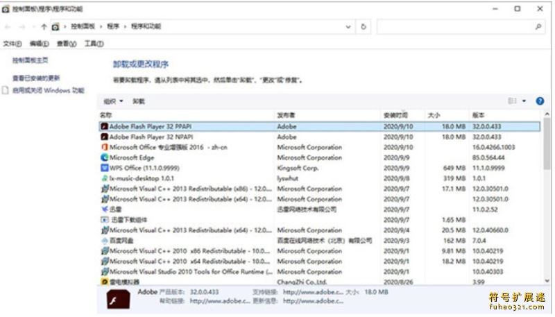Screen dimensions: 555x317
Task: Open 查看已安装的更新 link
Action: (36, 78)
